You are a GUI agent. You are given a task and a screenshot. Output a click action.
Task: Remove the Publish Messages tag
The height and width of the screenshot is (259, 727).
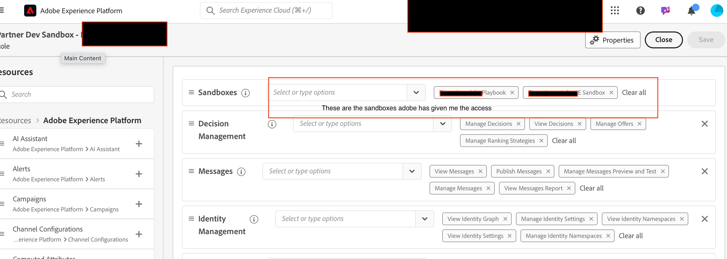coord(548,171)
